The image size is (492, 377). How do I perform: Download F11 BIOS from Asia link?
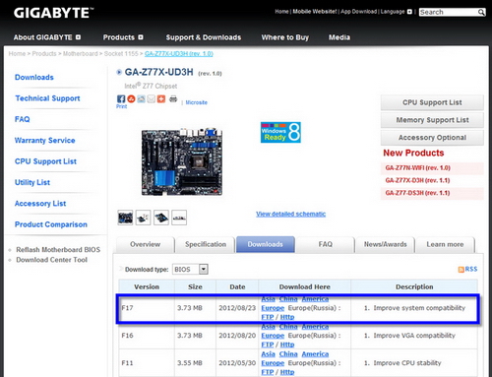click(268, 354)
